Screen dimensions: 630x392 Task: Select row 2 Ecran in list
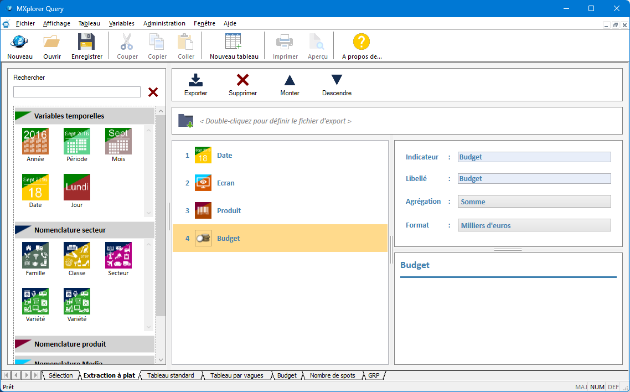(280, 183)
